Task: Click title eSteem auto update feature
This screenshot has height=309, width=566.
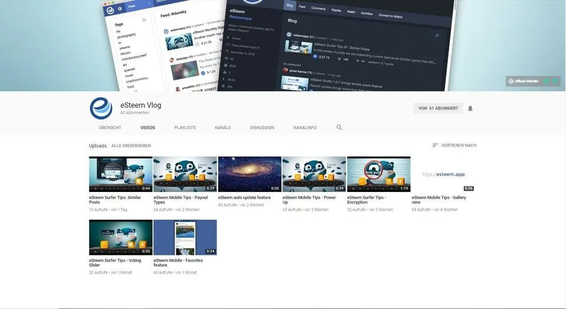Action: coord(244,198)
